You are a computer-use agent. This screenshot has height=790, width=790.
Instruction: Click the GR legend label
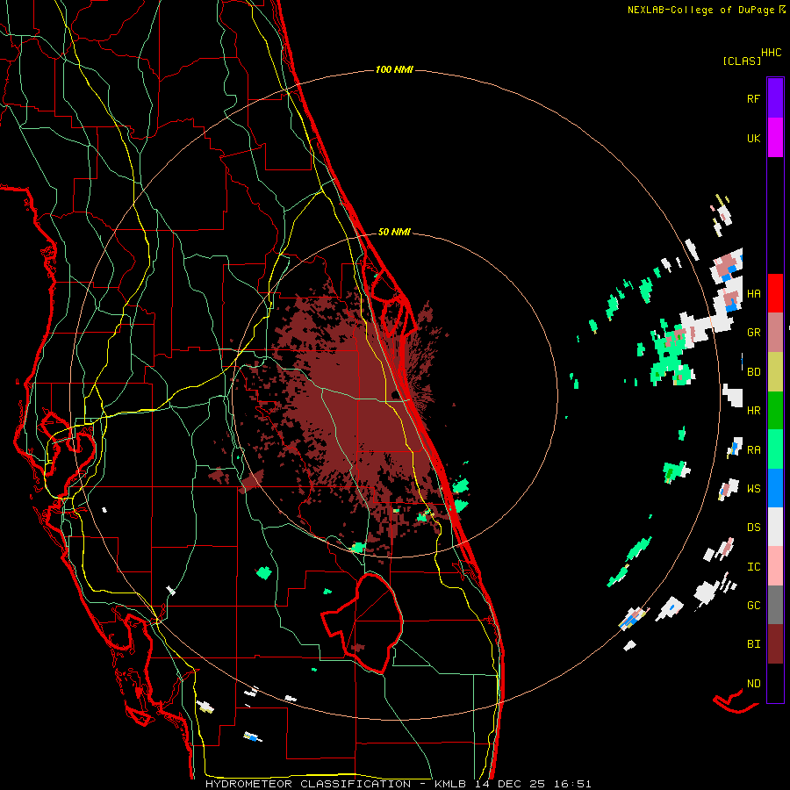753,333
